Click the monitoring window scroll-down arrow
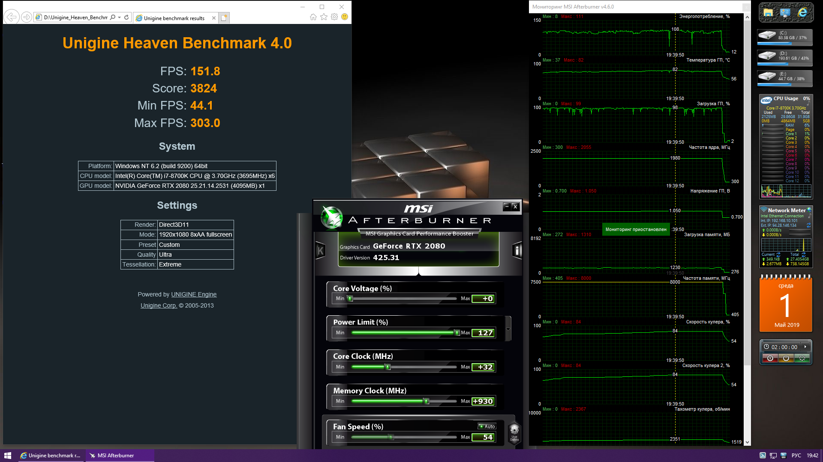Screen dimensions: 823x462 click(747, 442)
